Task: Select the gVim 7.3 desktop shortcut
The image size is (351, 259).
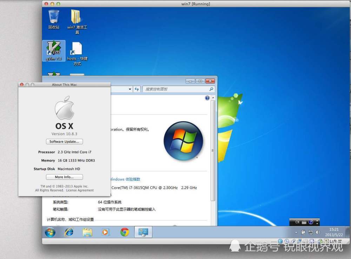Action: pos(54,51)
